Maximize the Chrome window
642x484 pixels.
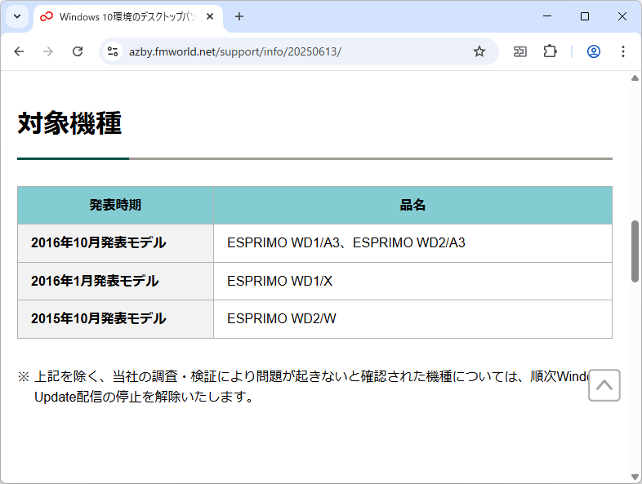coord(585,16)
